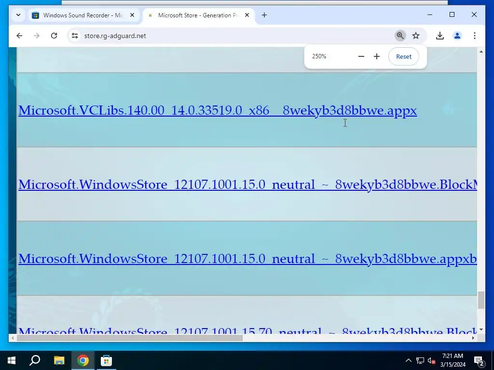View site information icon in address bar
494x370 pixels.
tap(75, 36)
